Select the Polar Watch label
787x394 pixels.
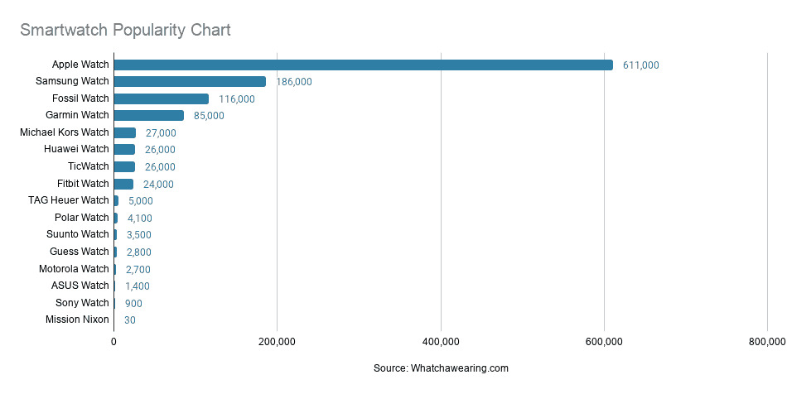click(82, 218)
